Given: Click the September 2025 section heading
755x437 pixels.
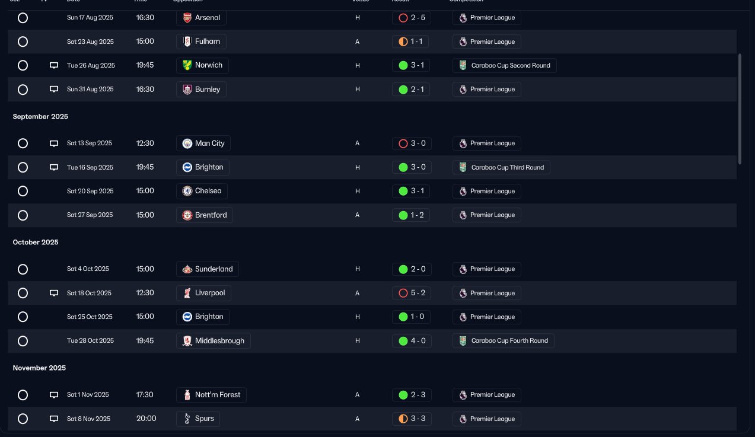Looking at the screenshot, I should click(40, 117).
